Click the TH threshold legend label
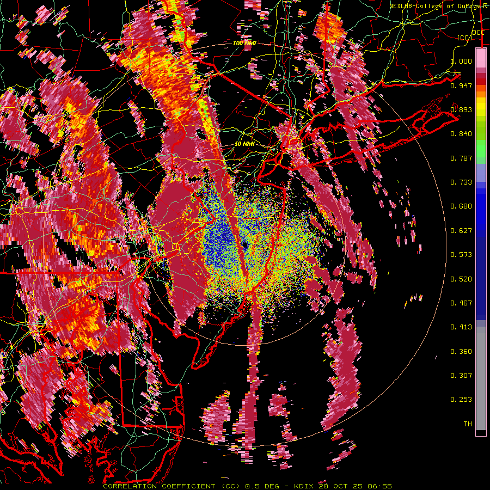 point(468,424)
